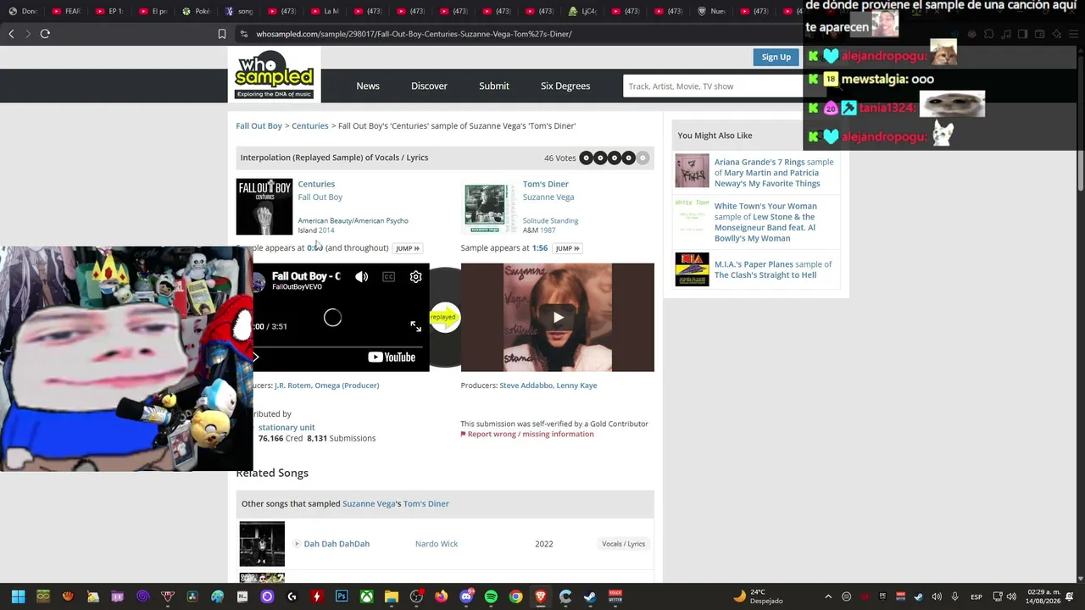Open File Explorer from the taskbar
The height and width of the screenshot is (610, 1085).
click(391, 596)
